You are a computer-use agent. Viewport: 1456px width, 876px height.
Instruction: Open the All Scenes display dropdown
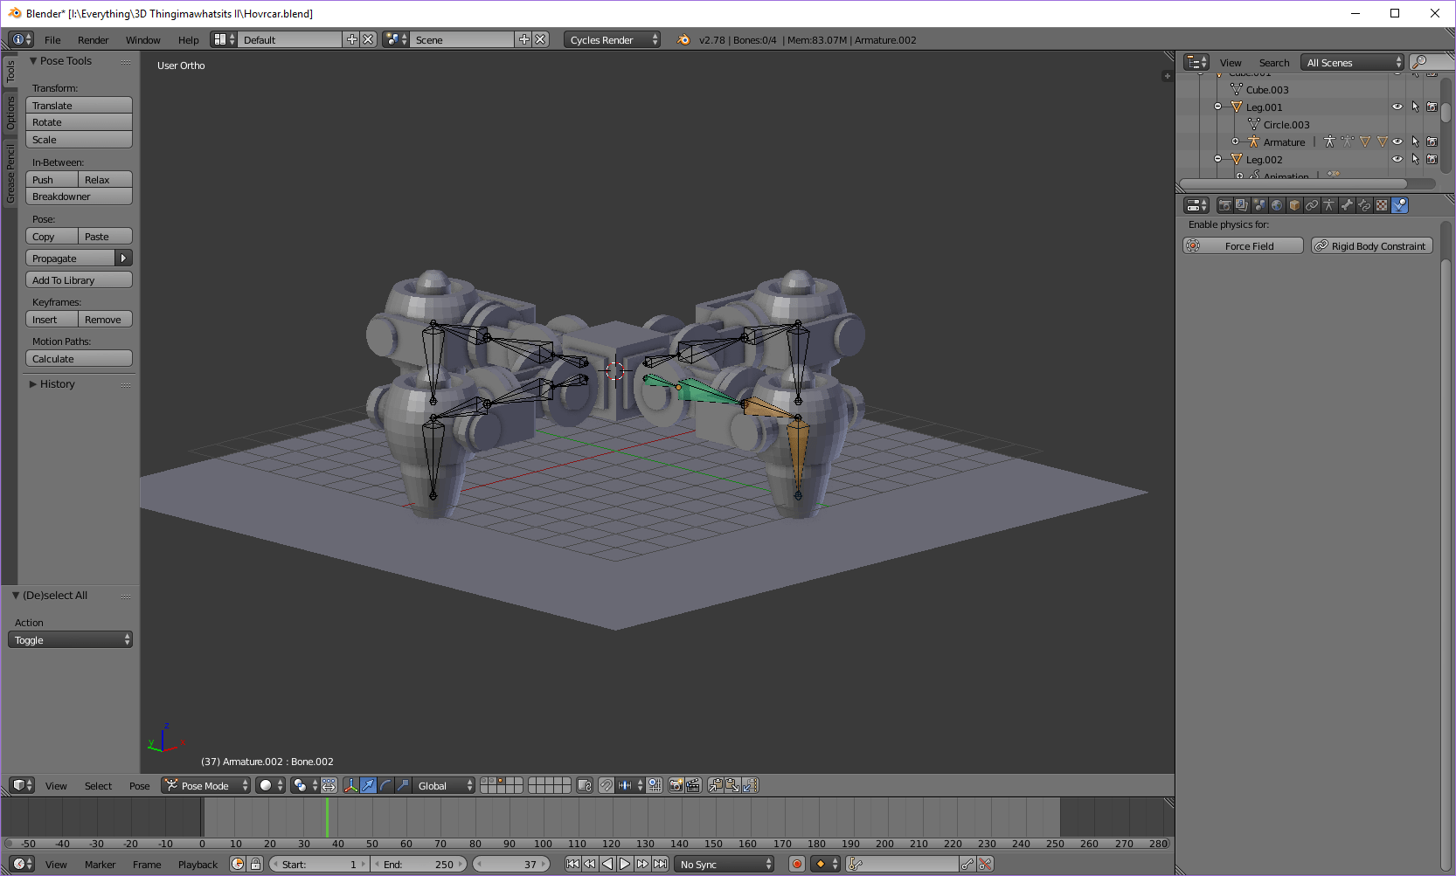(1350, 62)
